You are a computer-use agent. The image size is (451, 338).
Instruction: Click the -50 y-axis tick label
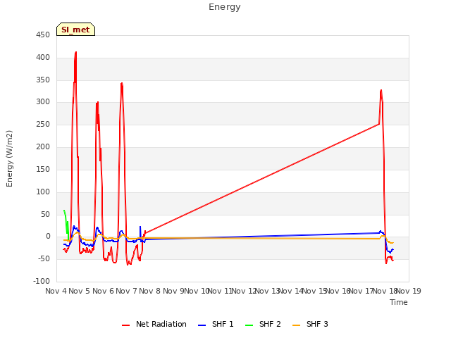[44, 259]
